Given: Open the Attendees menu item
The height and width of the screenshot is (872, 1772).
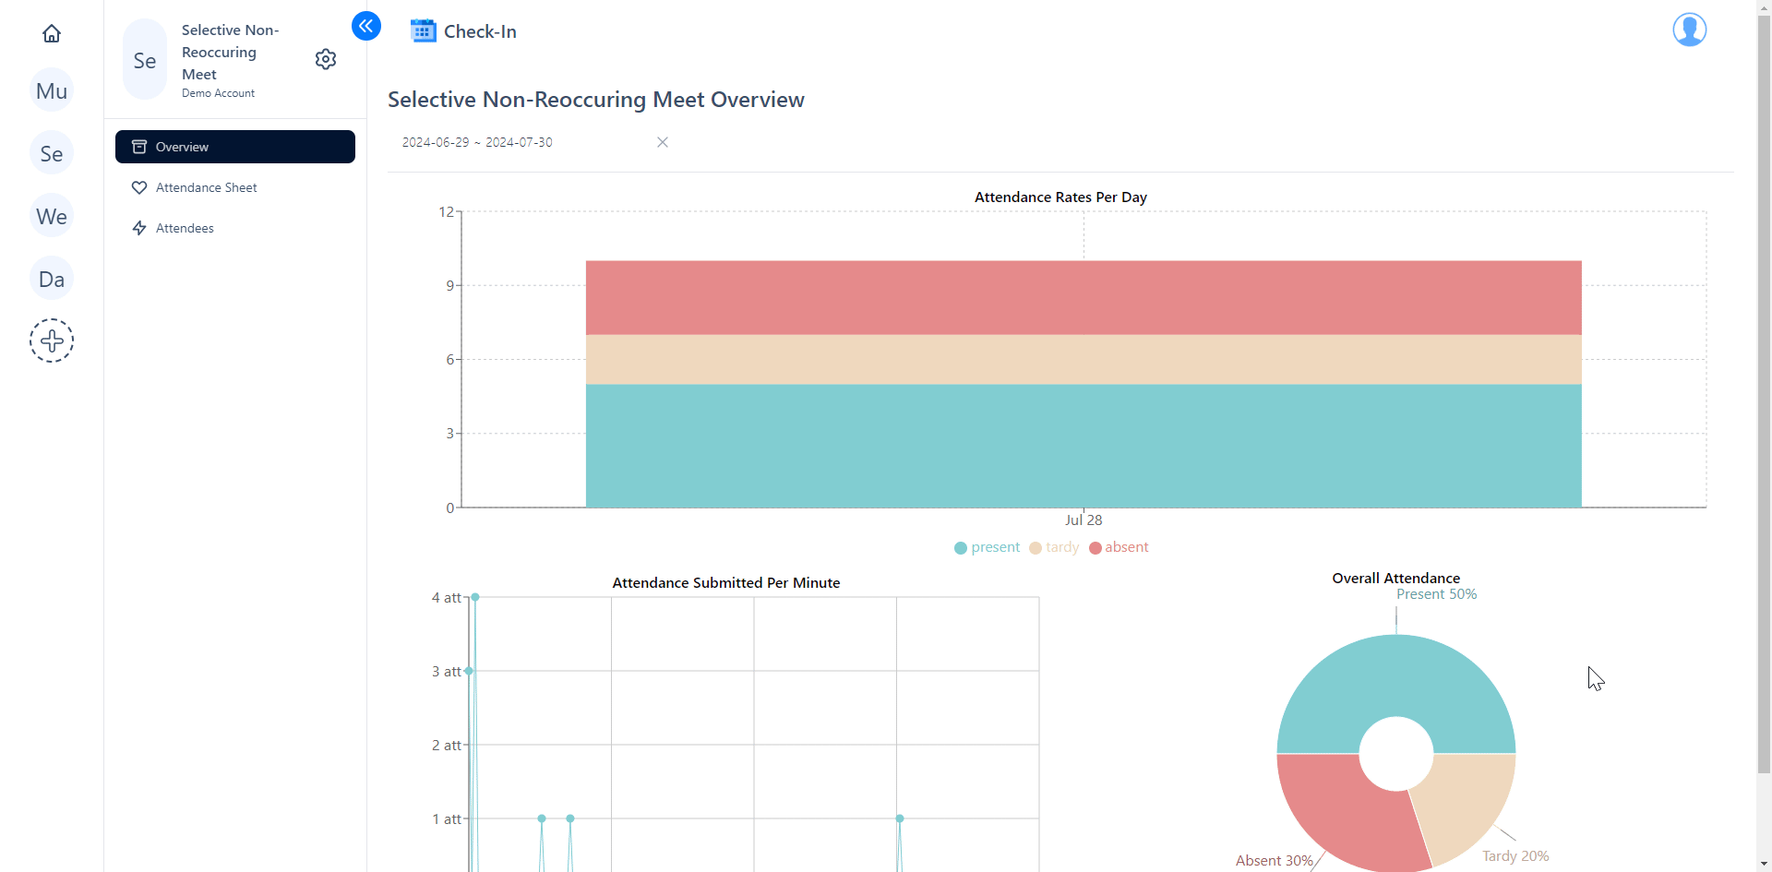Looking at the screenshot, I should coord(235,228).
